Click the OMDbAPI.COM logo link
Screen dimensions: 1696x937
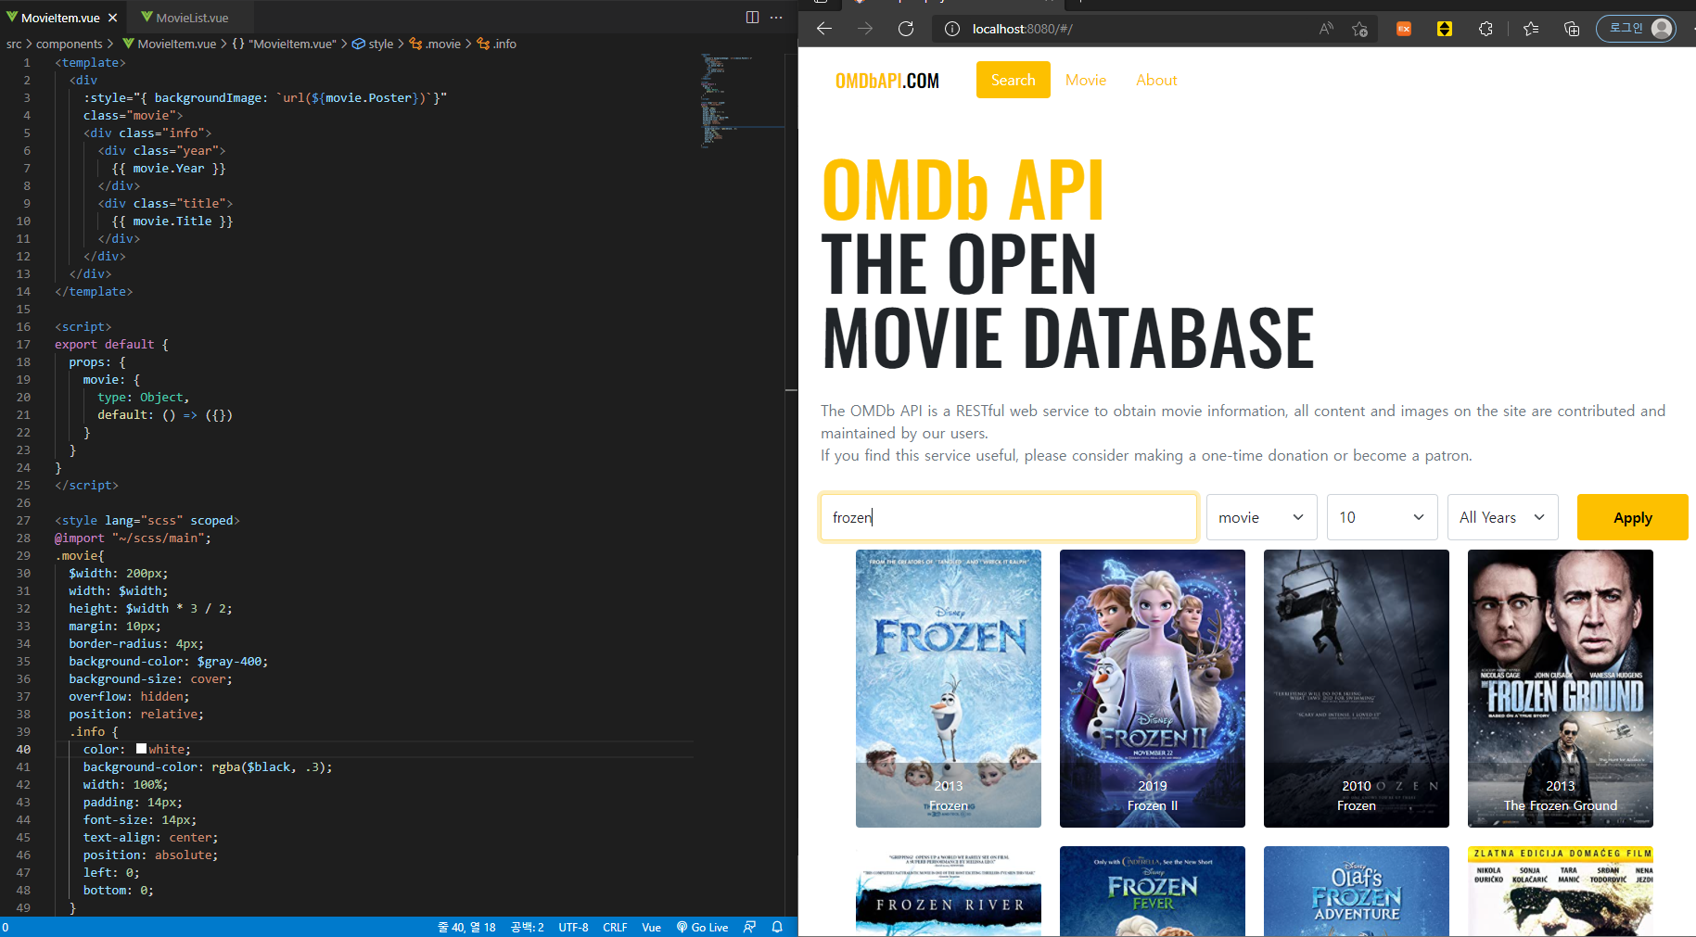(886, 81)
